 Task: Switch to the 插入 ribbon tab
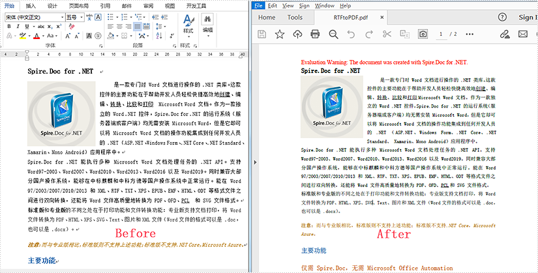coord(31,6)
